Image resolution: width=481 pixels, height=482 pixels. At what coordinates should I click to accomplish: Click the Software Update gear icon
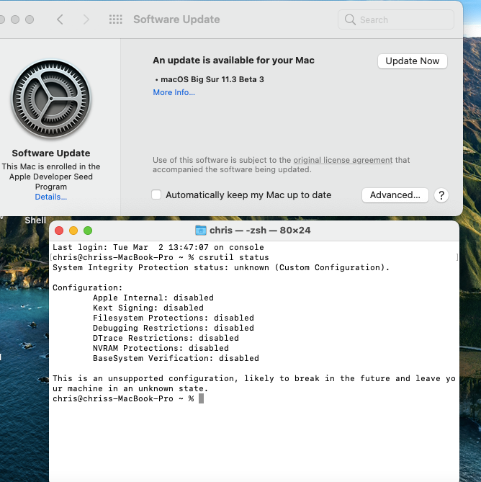(x=51, y=99)
